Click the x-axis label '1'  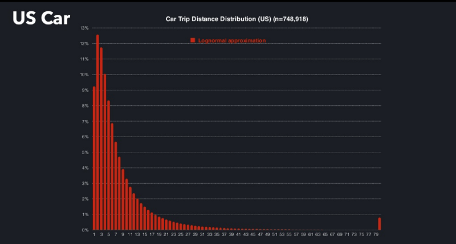[x=94, y=234]
